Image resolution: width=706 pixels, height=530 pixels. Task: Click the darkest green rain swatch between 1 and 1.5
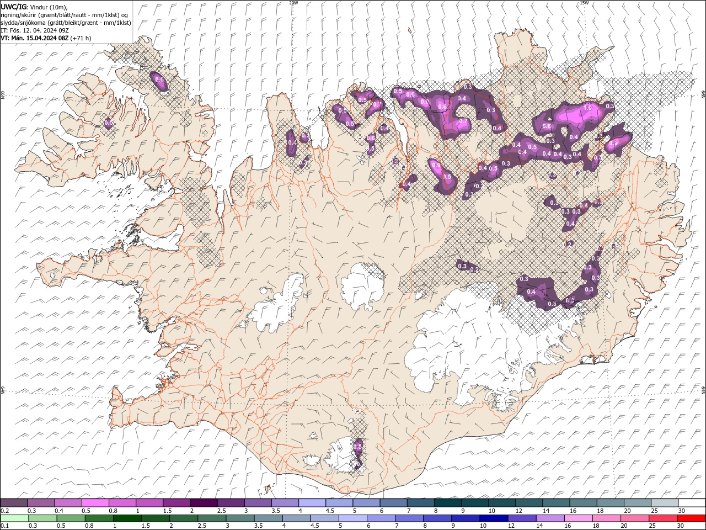click(x=127, y=518)
